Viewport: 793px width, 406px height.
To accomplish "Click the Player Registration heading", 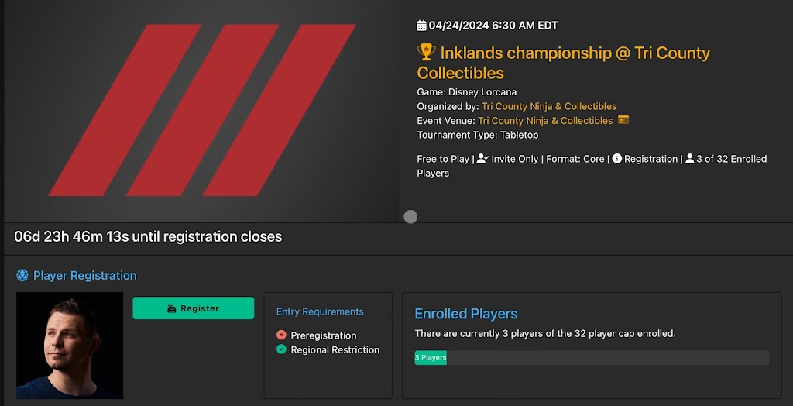I will pyautogui.click(x=84, y=276).
